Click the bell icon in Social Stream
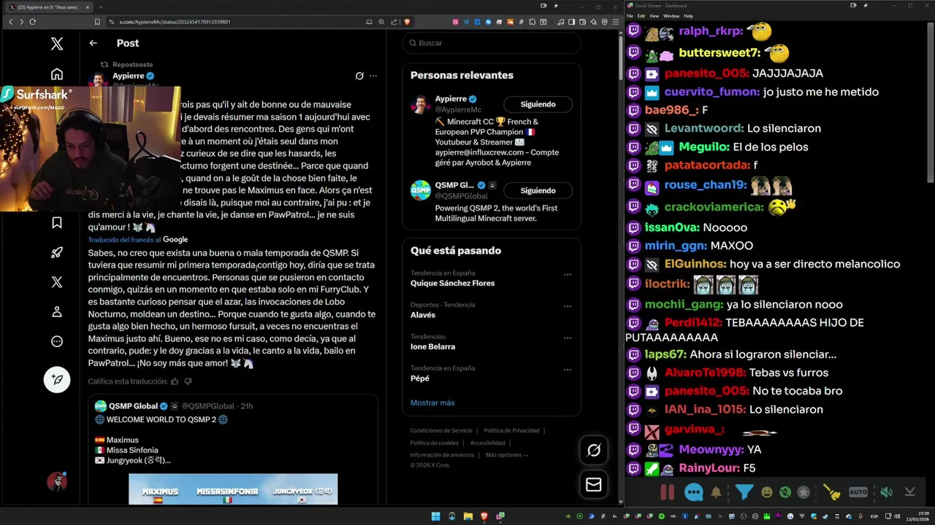Image resolution: width=935 pixels, height=525 pixels. click(716, 492)
